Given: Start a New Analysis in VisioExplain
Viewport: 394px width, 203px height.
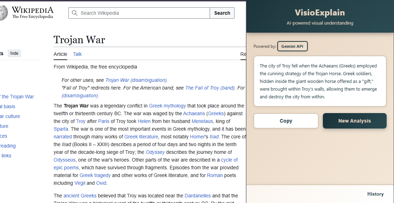Looking at the screenshot, I should tap(354, 121).
